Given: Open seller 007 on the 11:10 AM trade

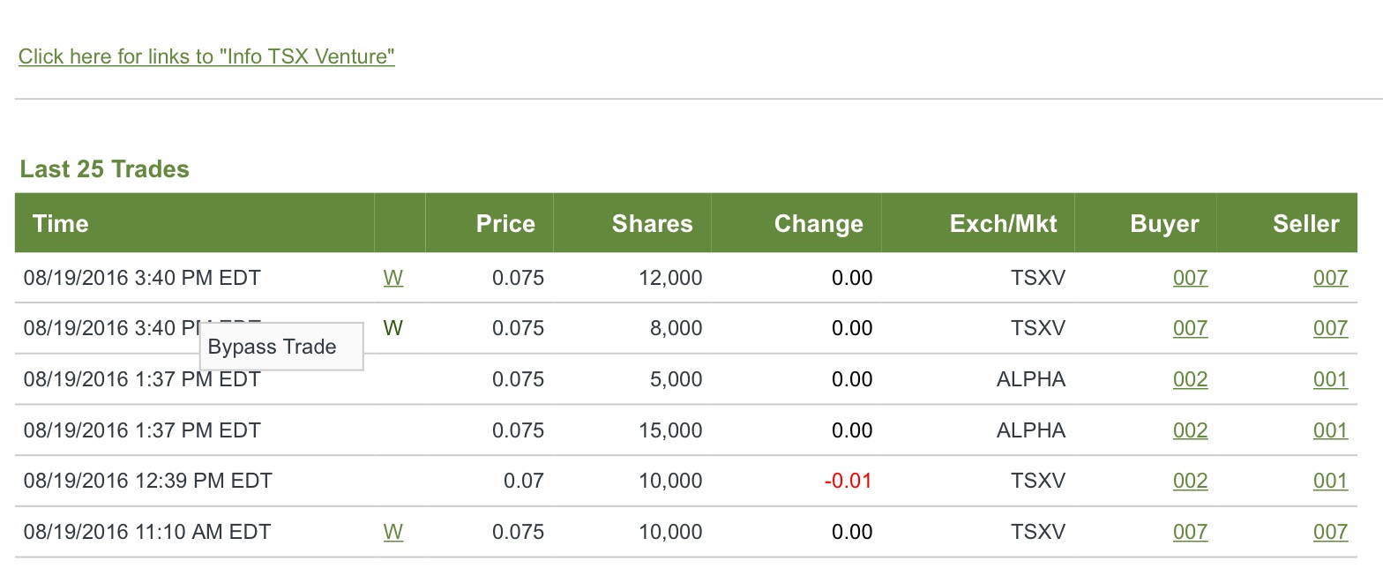Looking at the screenshot, I should tap(1330, 532).
